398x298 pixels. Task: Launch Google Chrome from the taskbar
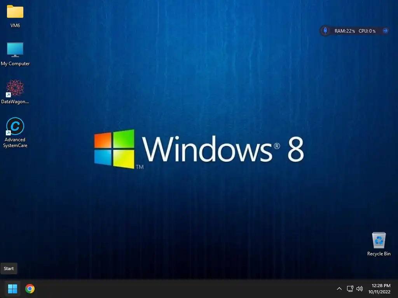(x=30, y=289)
